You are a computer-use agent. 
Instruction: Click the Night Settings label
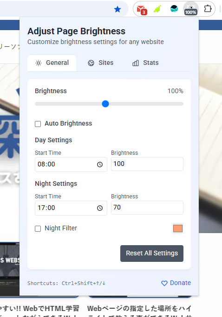[x=56, y=184]
